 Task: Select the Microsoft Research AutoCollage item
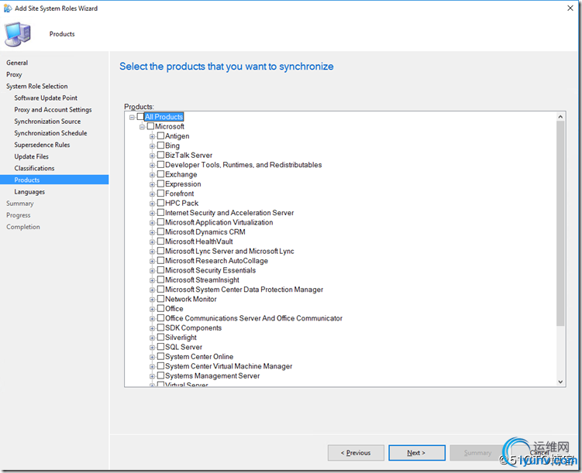(216, 261)
